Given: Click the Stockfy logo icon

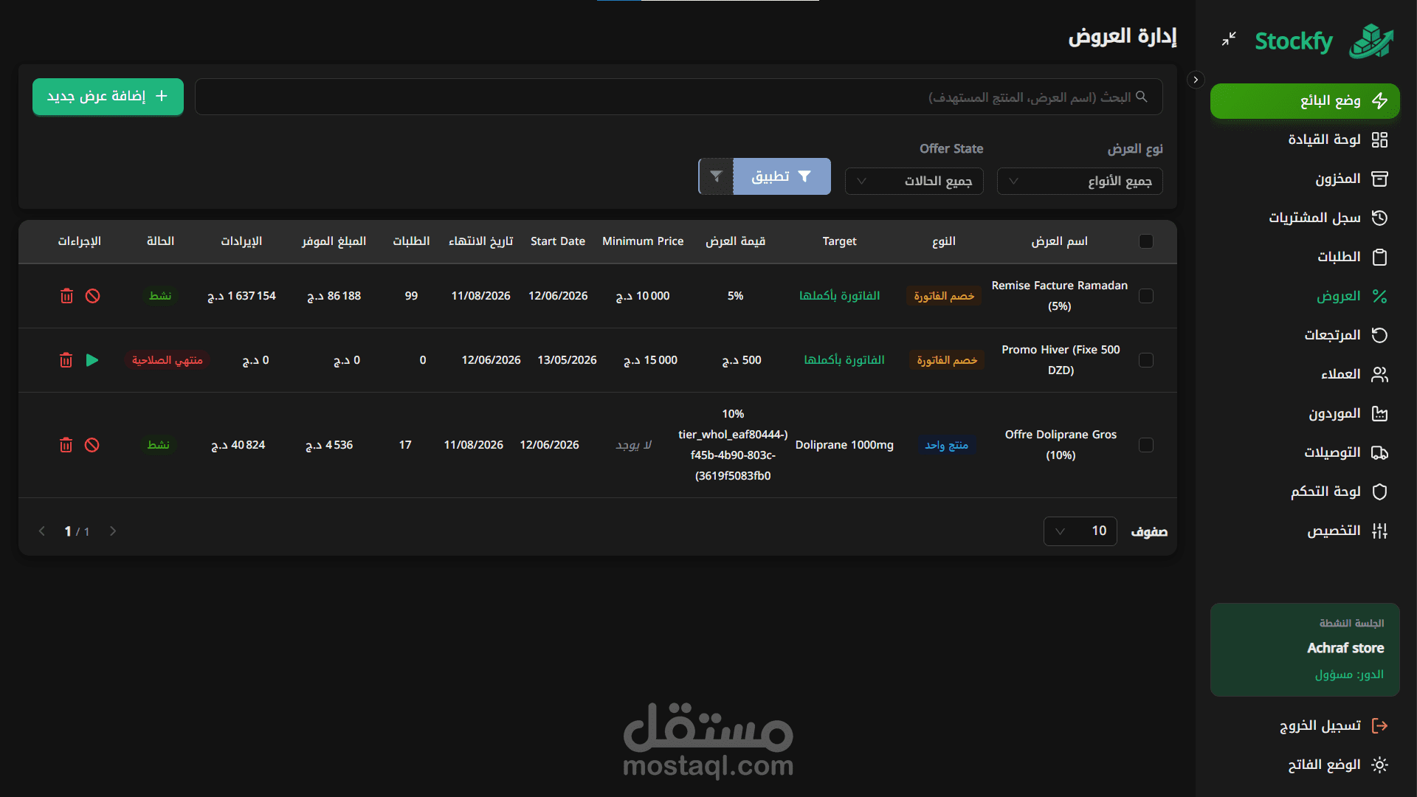Looking at the screenshot, I should [x=1371, y=41].
